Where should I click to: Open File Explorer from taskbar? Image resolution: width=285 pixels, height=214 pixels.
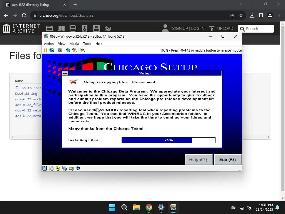click(x=136, y=207)
